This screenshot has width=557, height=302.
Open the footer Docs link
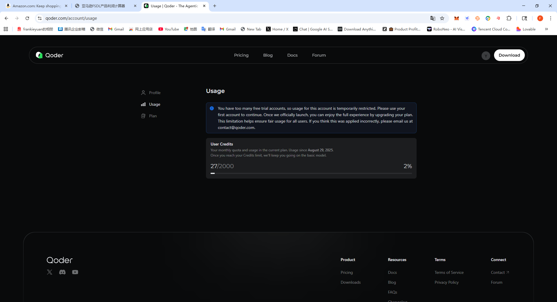(x=392, y=272)
